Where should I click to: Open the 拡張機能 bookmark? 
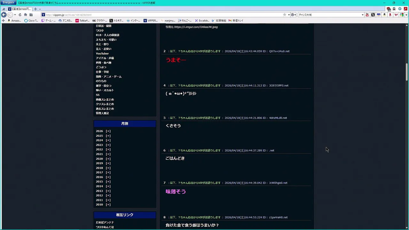(219, 20)
